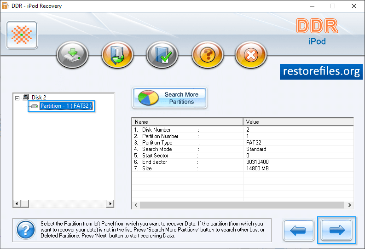
Task: Click the book with green arrow icon
Action: 117,55
